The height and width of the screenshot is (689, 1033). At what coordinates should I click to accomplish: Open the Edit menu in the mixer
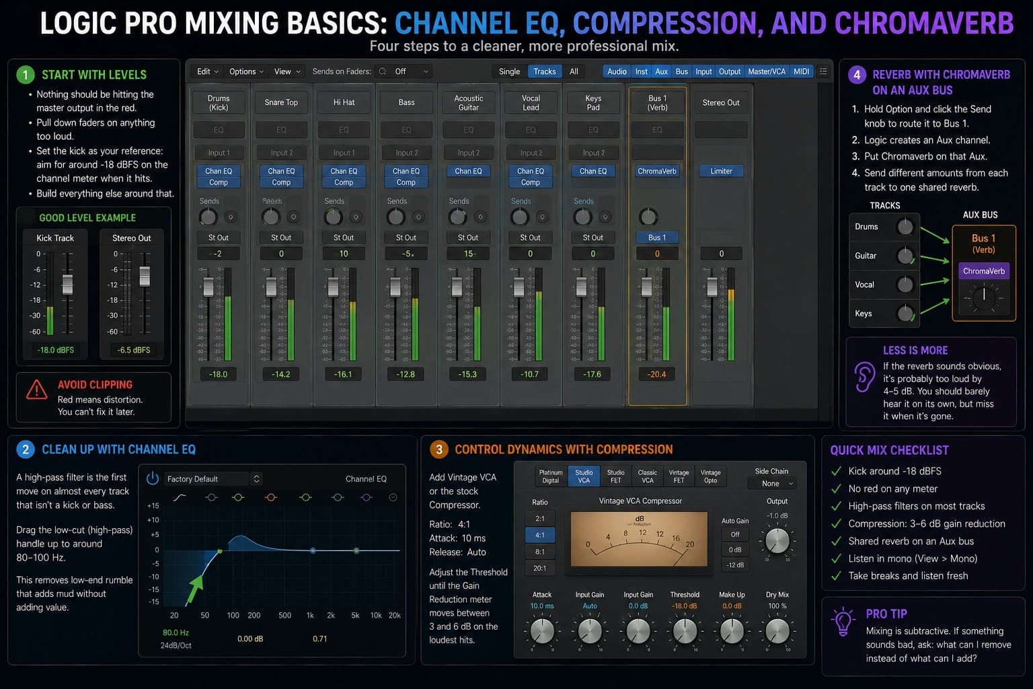tap(206, 71)
